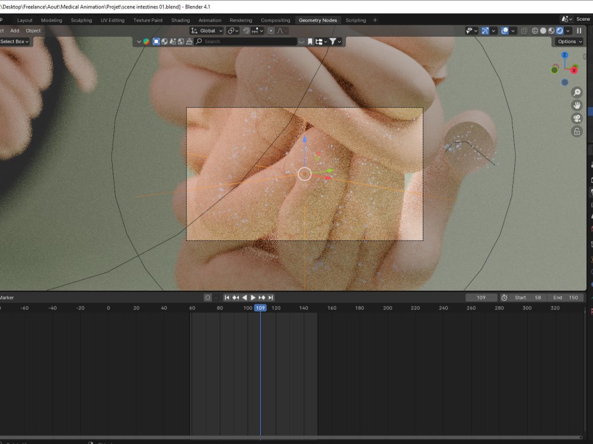This screenshot has height=444, width=593.
Task: Open the object visibility and selectability dropdown
Action: [x=471, y=31]
